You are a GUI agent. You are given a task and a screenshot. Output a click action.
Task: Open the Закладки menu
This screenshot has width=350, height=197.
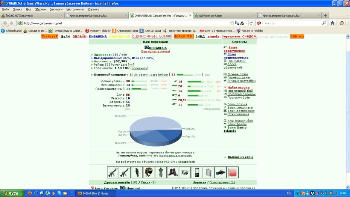[56, 9]
